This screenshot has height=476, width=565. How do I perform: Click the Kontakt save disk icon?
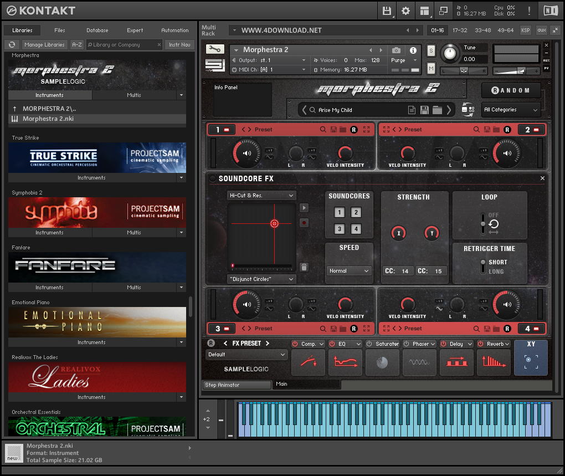pos(387,11)
